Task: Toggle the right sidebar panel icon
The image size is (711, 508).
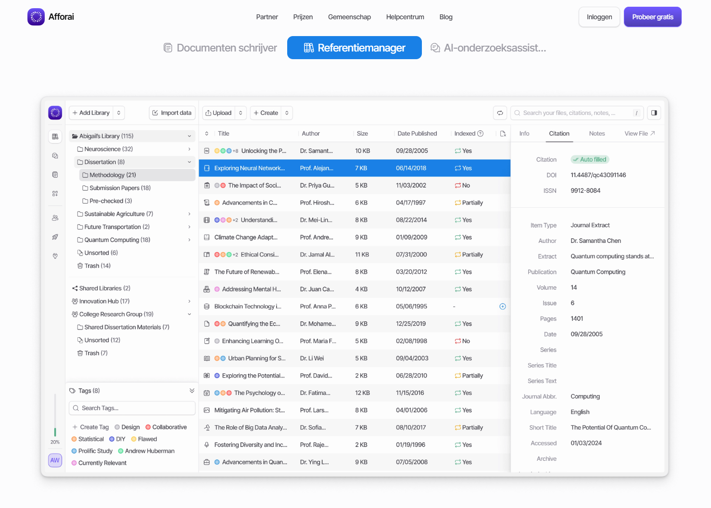Action: coord(654,113)
